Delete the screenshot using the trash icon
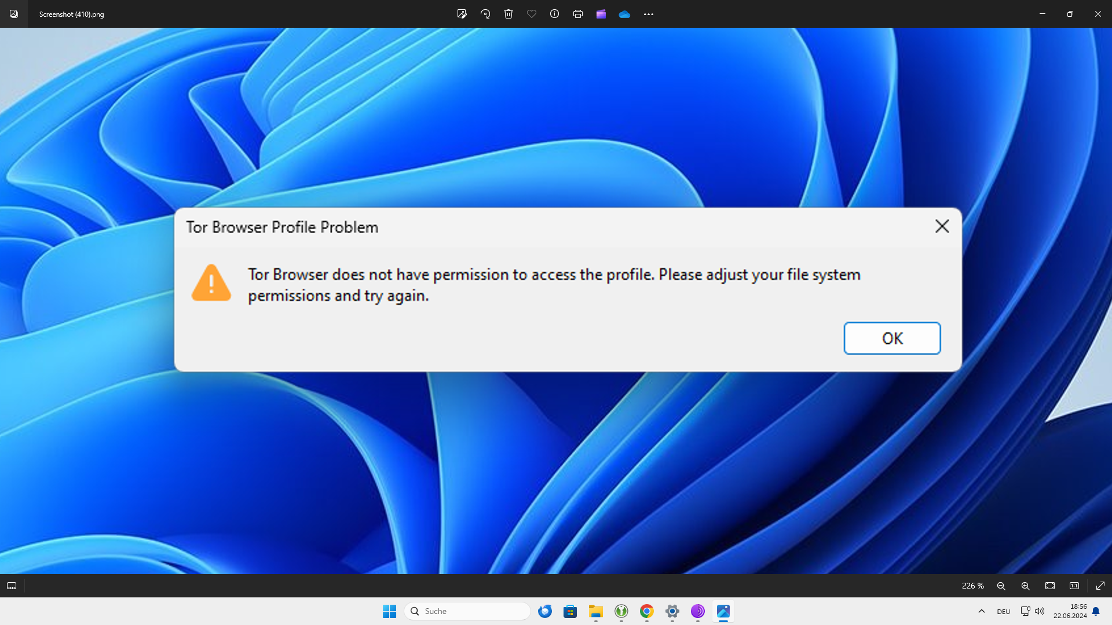The width and height of the screenshot is (1112, 625). click(x=509, y=14)
